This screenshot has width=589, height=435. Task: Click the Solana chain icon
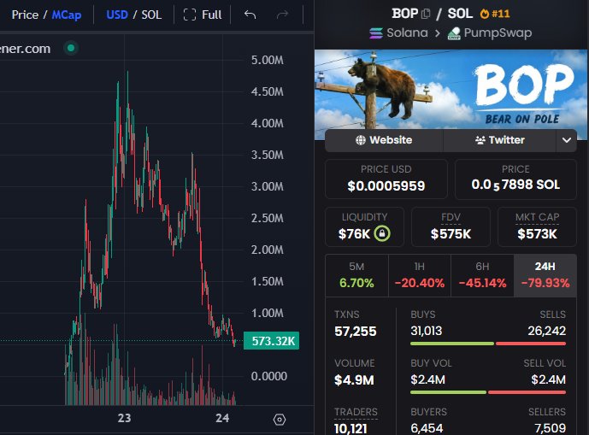pyautogui.click(x=376, y=33)
